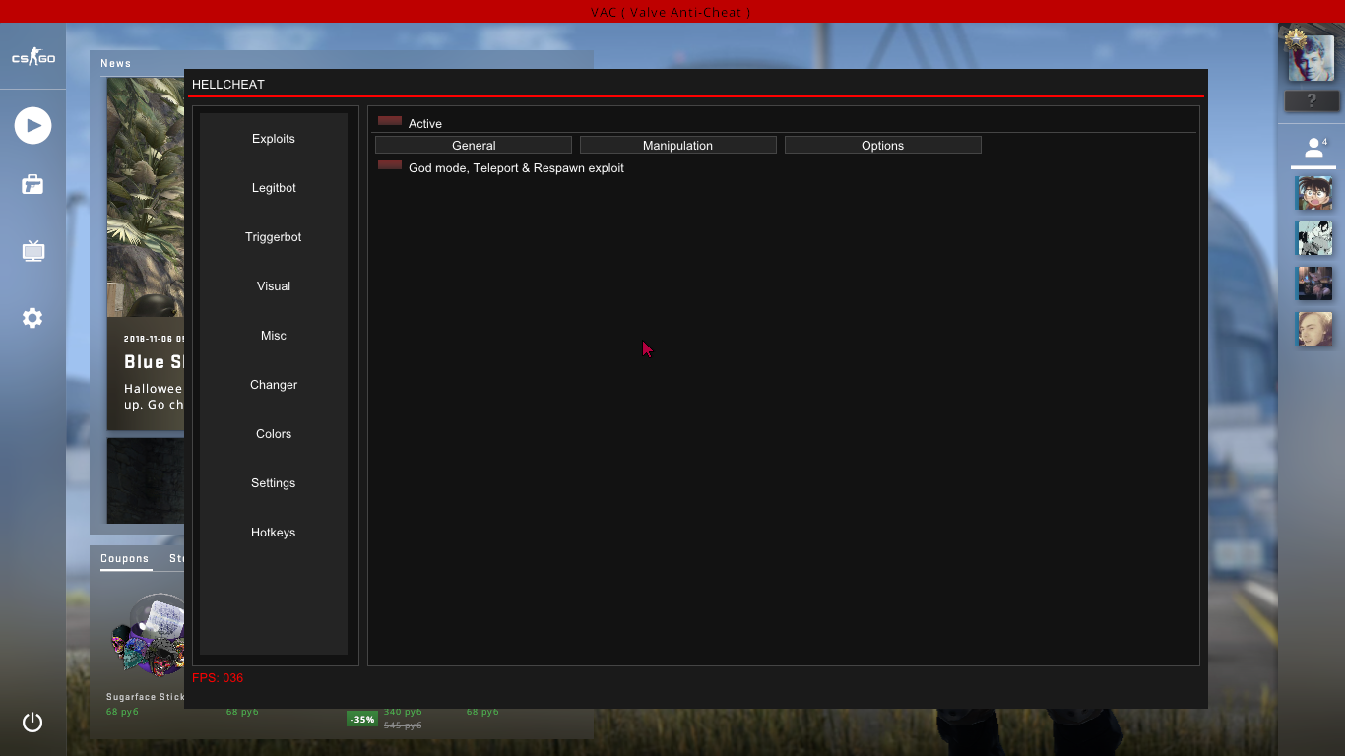Screen dimensions: 1345x756
Task: Click the FPS: 036 counter text
Action: (218, 678)
